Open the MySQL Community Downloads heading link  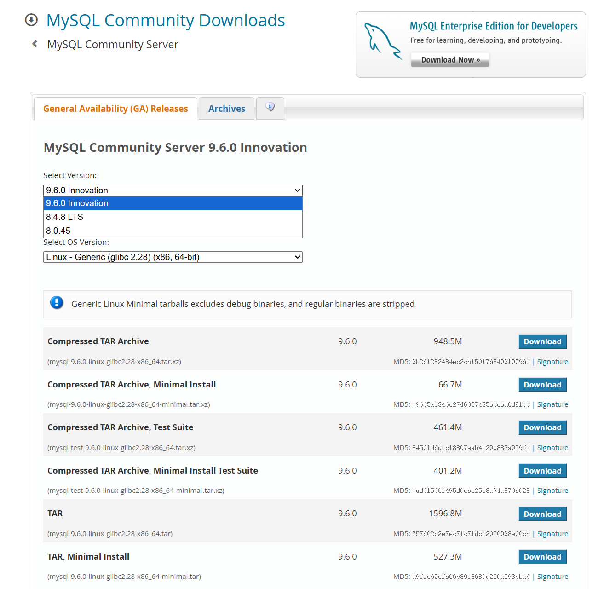pyautogui.click(x=166, y=21)
